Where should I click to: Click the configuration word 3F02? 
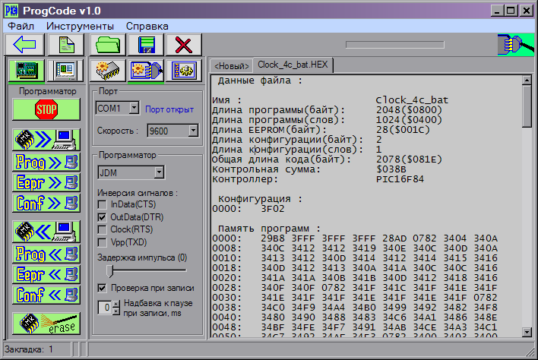click(273, 209)
